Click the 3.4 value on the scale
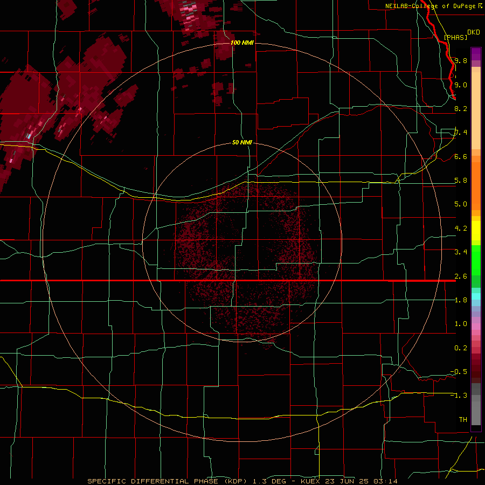The image size is (485, 485). pos(461,252)
